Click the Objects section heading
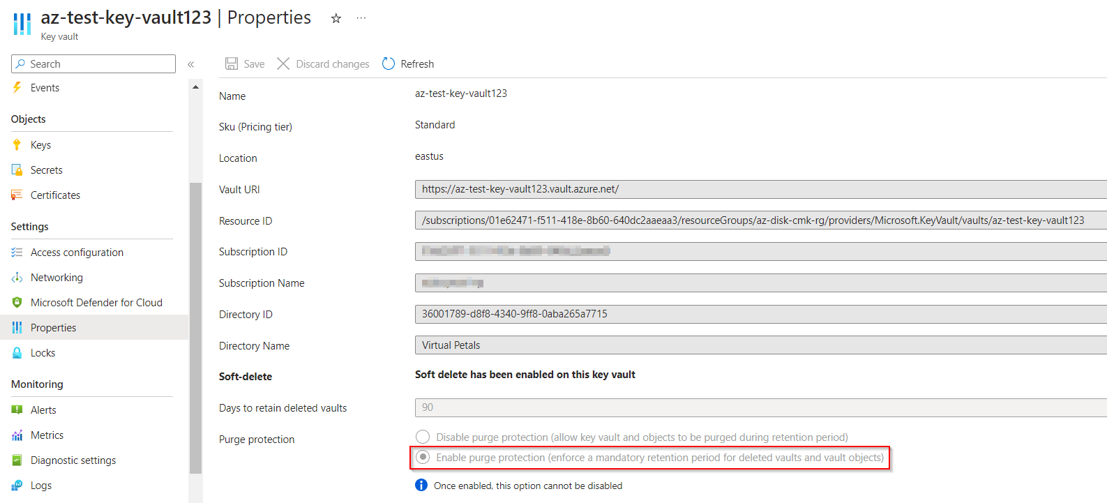The height and width of the screenshot is (503, 1107). (x=29, y=119)
